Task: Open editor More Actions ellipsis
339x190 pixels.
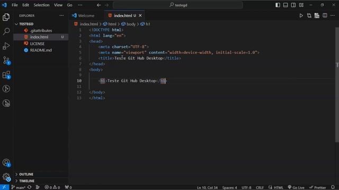Action: pyautogui.click(x=333, y=15)
